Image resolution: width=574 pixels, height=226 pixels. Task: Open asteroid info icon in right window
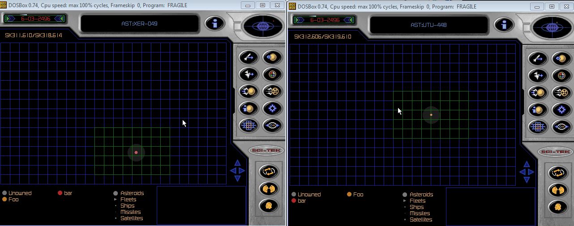pos(536,109)
